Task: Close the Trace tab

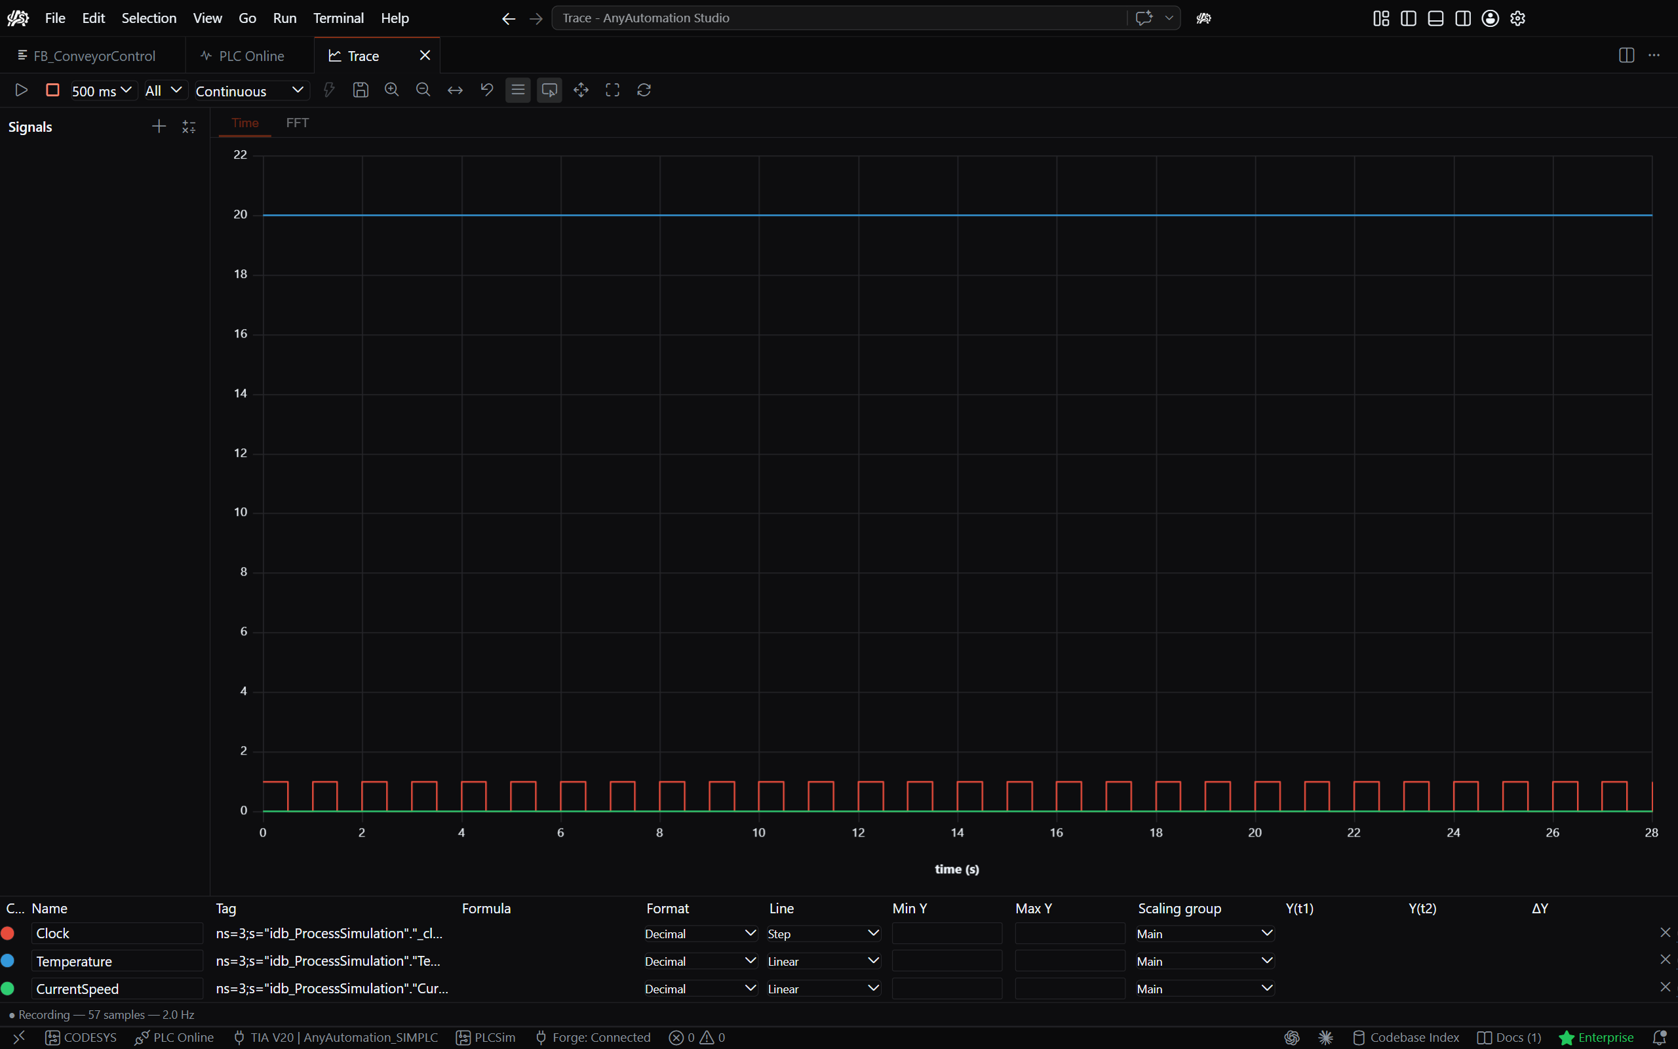Action: coord(425,56)
